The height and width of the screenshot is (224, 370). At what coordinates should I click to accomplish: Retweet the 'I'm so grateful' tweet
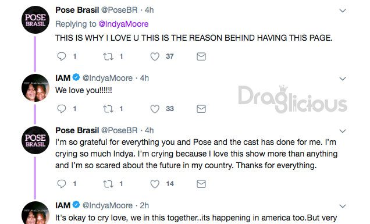tap(108, 184)
